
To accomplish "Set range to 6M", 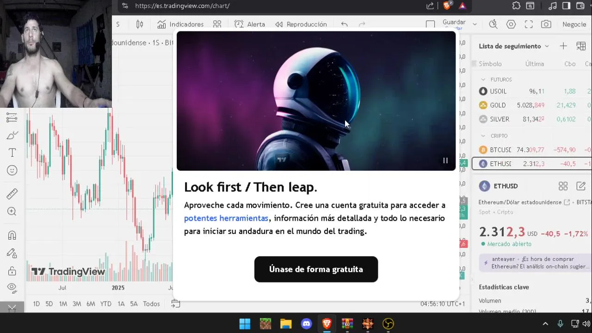I will point(91,304).
